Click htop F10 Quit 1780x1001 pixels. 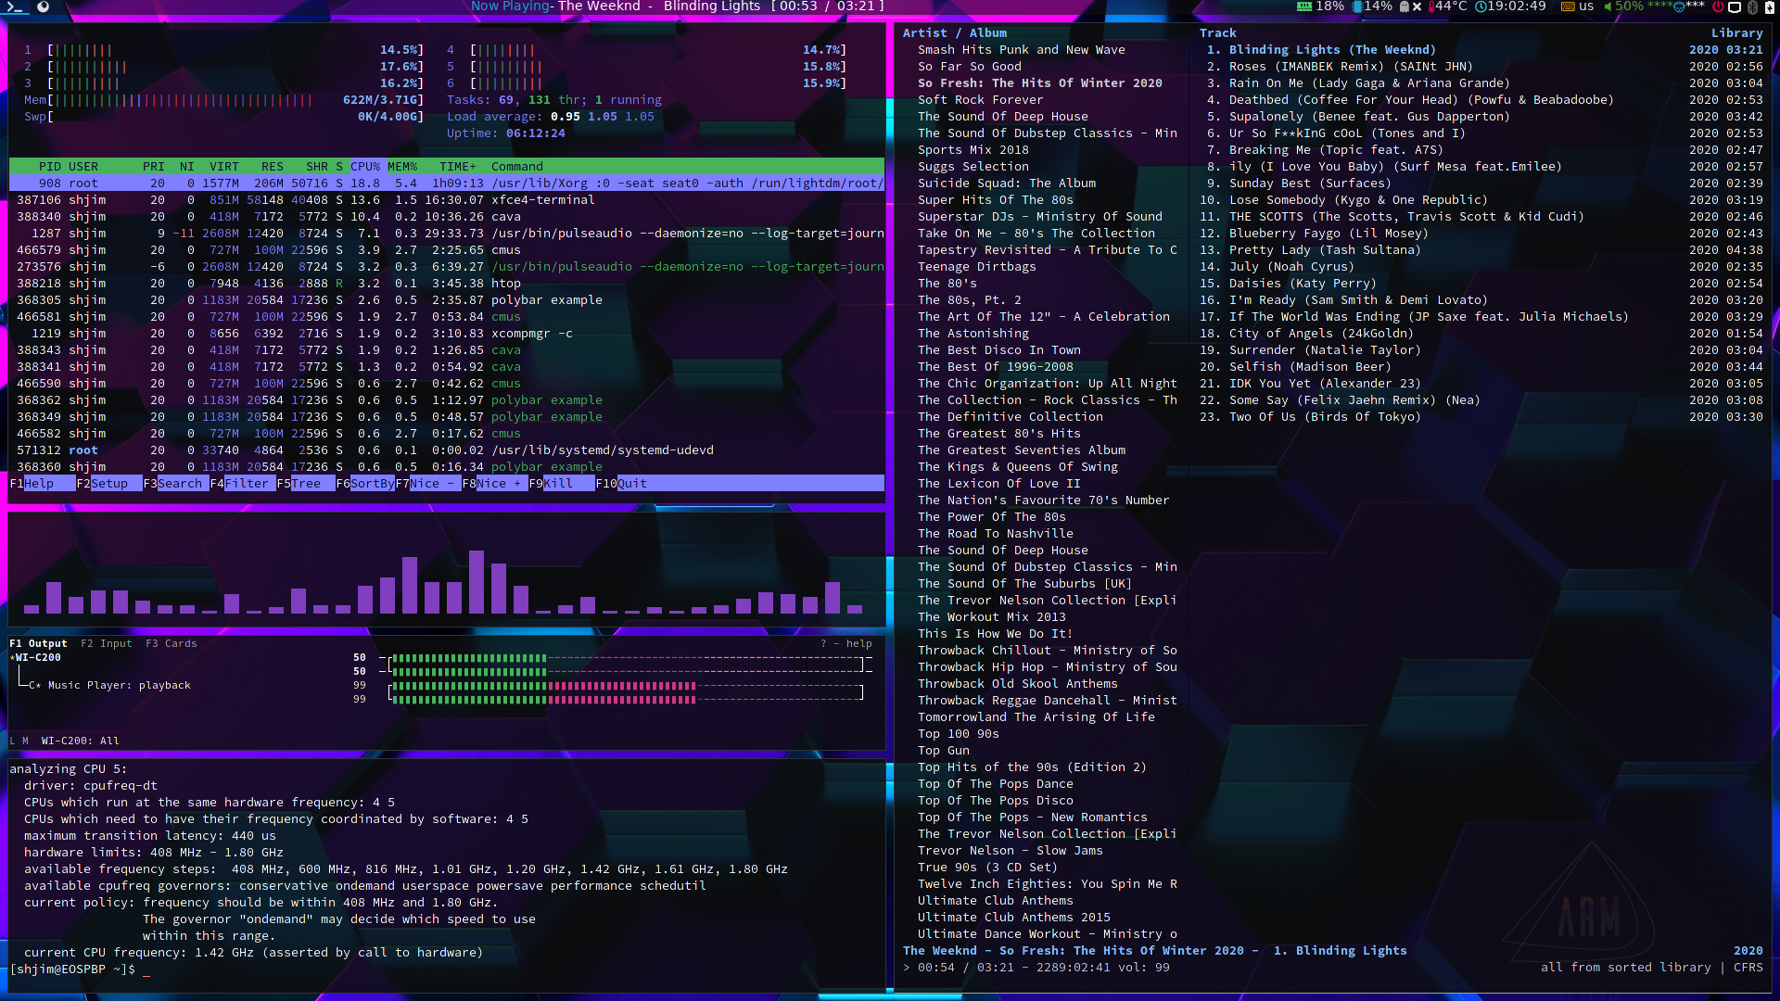coord(621,483)
